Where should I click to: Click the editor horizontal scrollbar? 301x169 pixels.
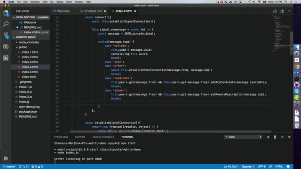point(170,131)
